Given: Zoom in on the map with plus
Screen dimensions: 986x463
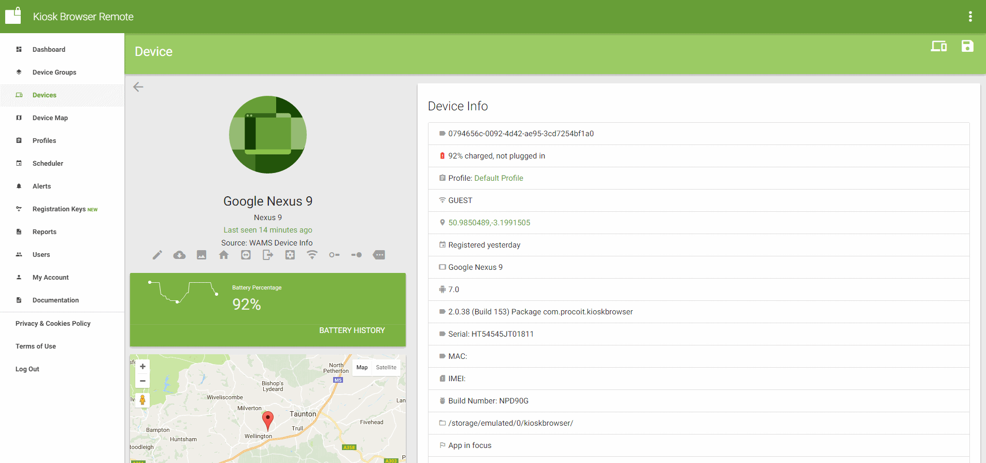Looking at the screenshot, I should point(142,367).
